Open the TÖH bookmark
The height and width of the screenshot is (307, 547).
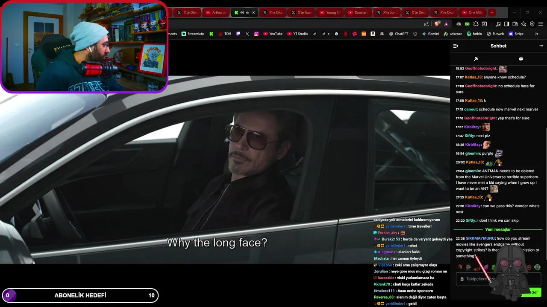click(225, 34)
